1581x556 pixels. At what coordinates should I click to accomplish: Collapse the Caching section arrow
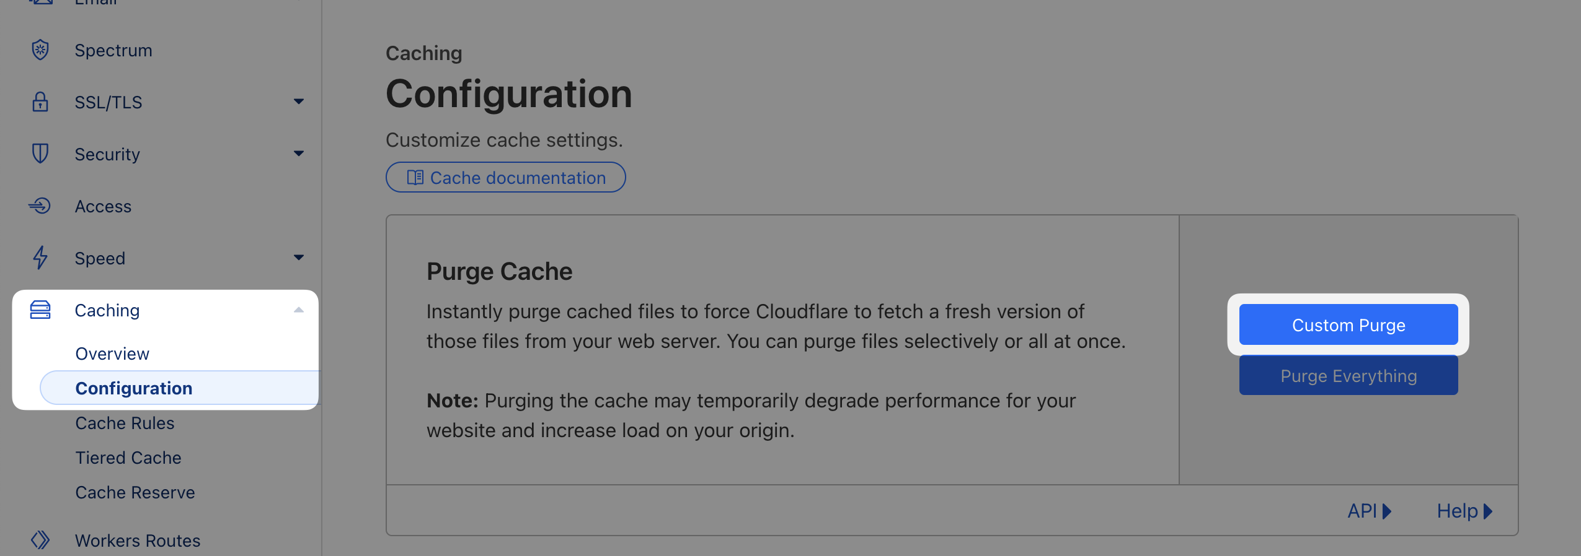[x=299, y=310]
